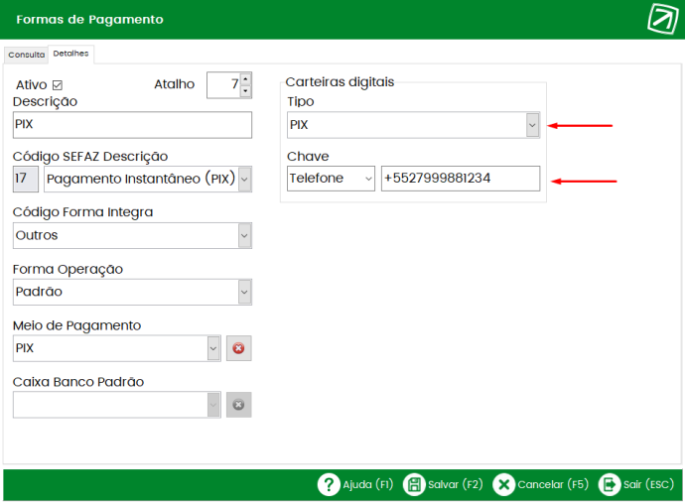Click the Carteiras digitais group label

[x=340, y=81]
